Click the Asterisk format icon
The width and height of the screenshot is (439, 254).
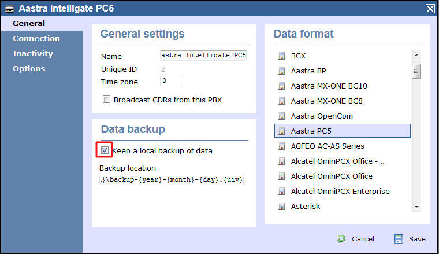coord(282,207)
